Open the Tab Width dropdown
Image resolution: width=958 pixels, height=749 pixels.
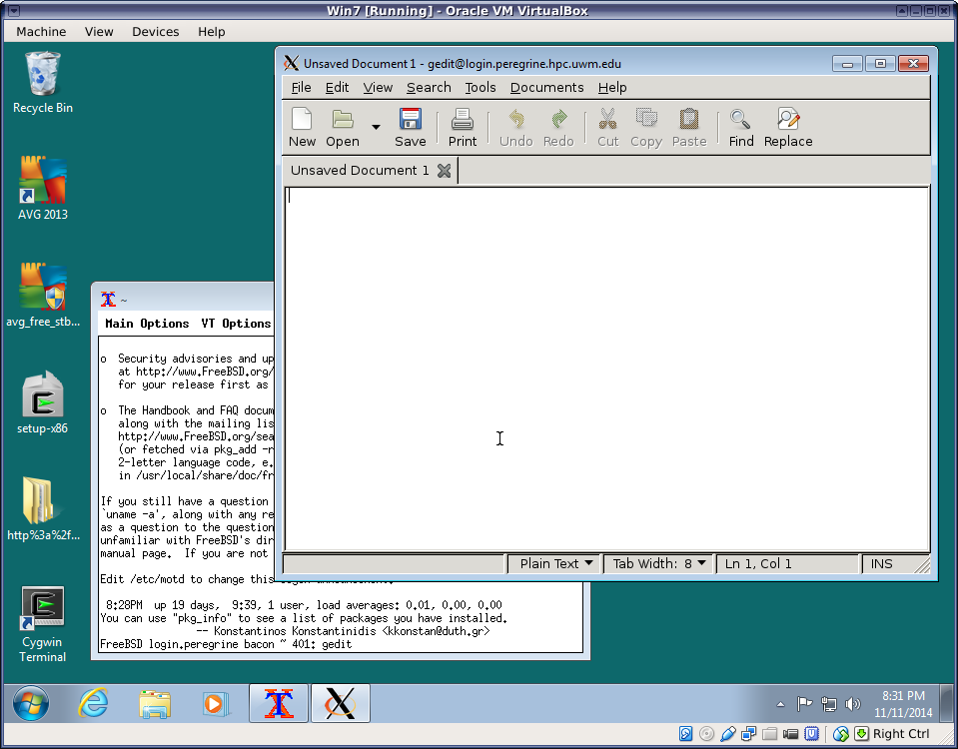[x=658, y=564]
